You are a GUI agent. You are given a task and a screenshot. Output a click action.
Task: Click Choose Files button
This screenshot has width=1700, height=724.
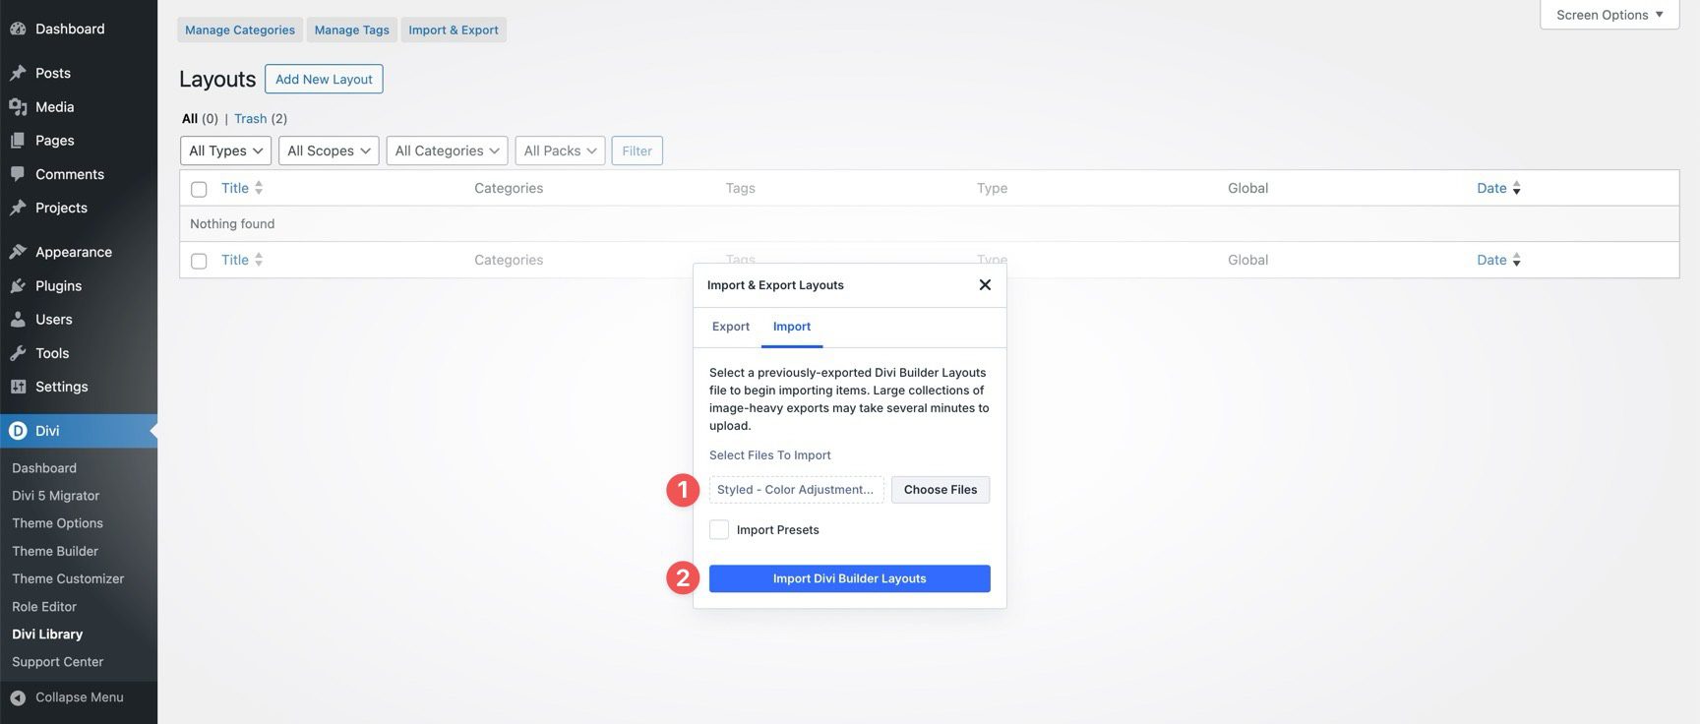pyautogui.click(x=941, y=490)
